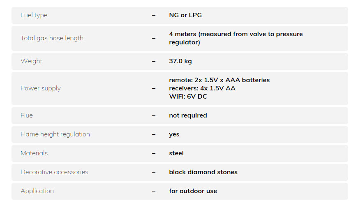The height and width of the screenshot is (212, 358).
Task: Select the "for outdoor use" value
Action: tap(193, 191)
